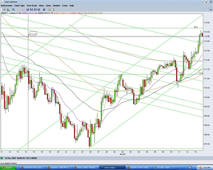
Task: Click the fourth blue scroll chart icon
Action: [39, 10]
